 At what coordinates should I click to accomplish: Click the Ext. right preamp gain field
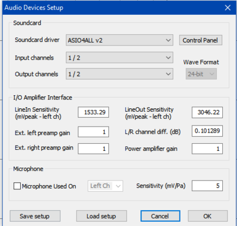click(x=93, y=148)
